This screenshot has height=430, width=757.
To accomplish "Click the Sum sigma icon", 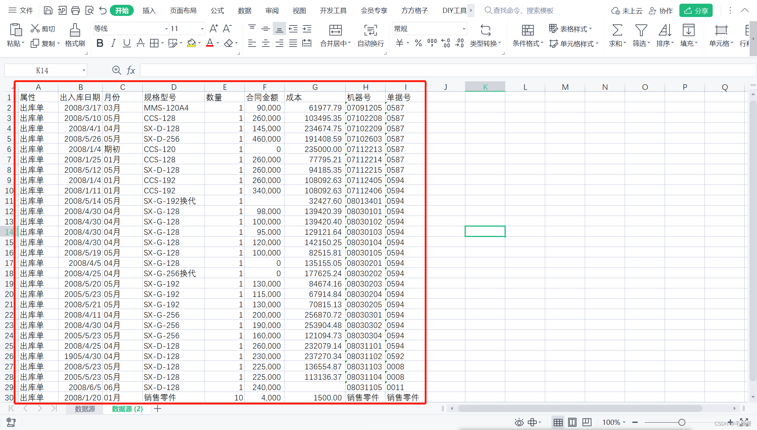I will pos(617,30).
